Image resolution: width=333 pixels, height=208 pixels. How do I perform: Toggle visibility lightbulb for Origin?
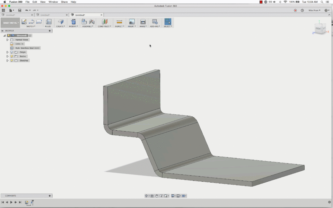(12, 52)
